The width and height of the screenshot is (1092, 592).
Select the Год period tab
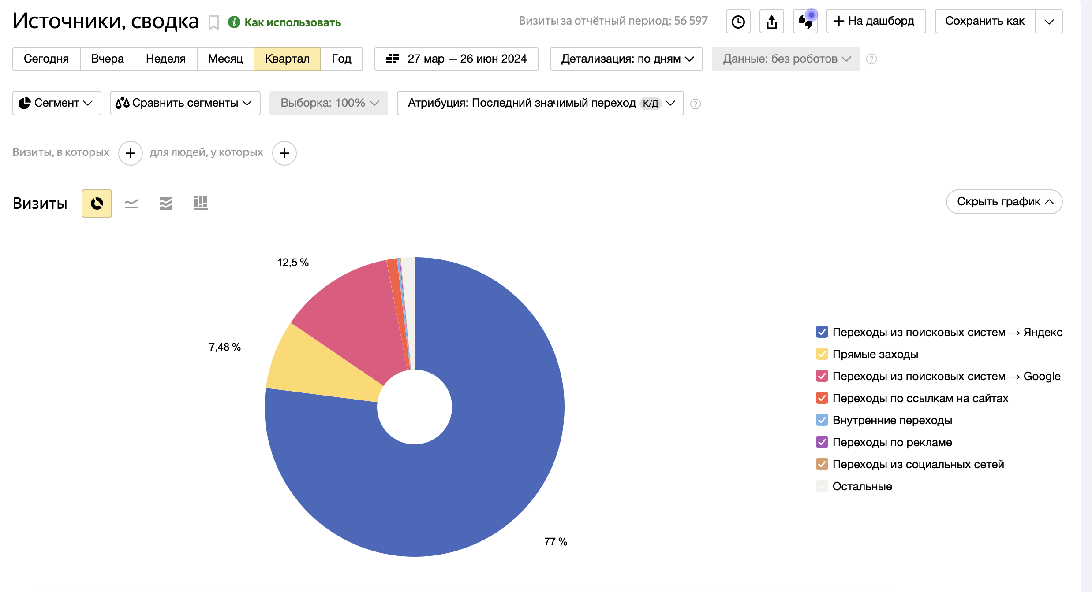point(341,59)
